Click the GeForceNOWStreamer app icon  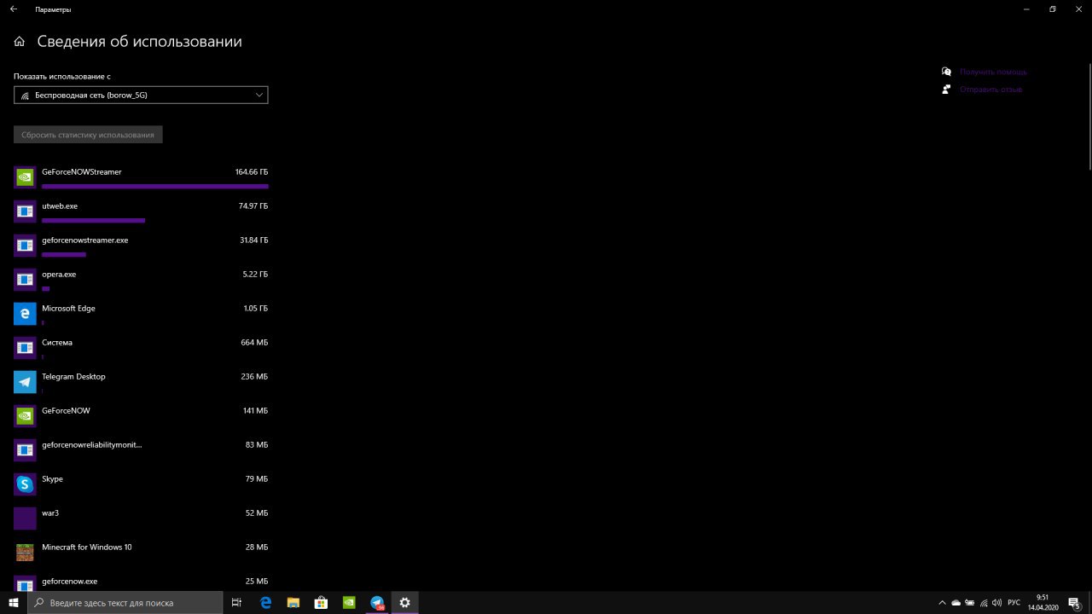(x=25, y=177)
